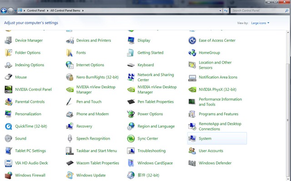Screen dimensions: 291x181
Task: Expand arrow after All Control Panel Items
Action: [x=83, y=10]
